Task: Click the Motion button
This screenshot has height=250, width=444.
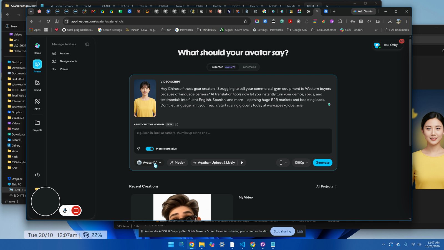Action: tap(178, 163)
